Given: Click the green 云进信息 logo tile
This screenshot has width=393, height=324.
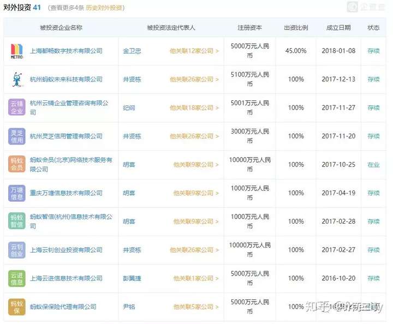Looking at the screenshot, I should 17,278.
